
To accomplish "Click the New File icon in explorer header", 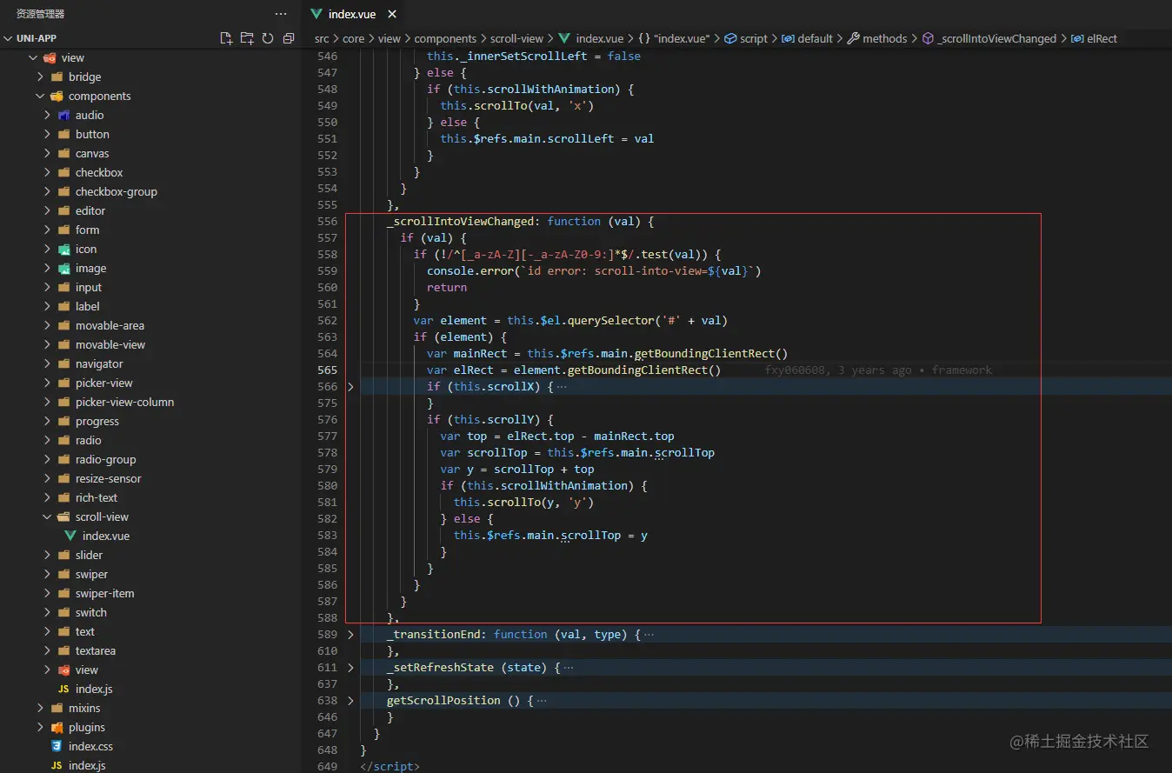I will tap(226, 38).
